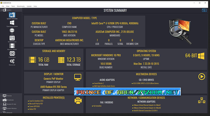Click the screenshot camera icon
This screenshot has width=210, height=116.
click(204, 10)
